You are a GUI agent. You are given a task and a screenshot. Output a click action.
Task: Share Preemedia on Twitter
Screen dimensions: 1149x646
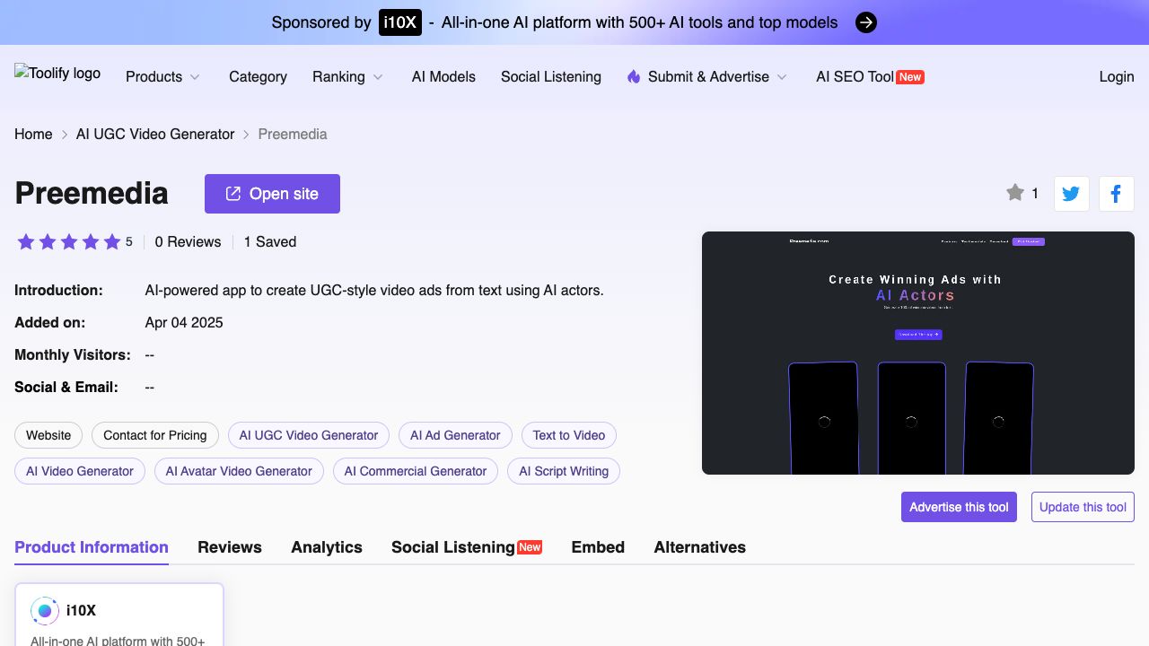coord(1071,194)
